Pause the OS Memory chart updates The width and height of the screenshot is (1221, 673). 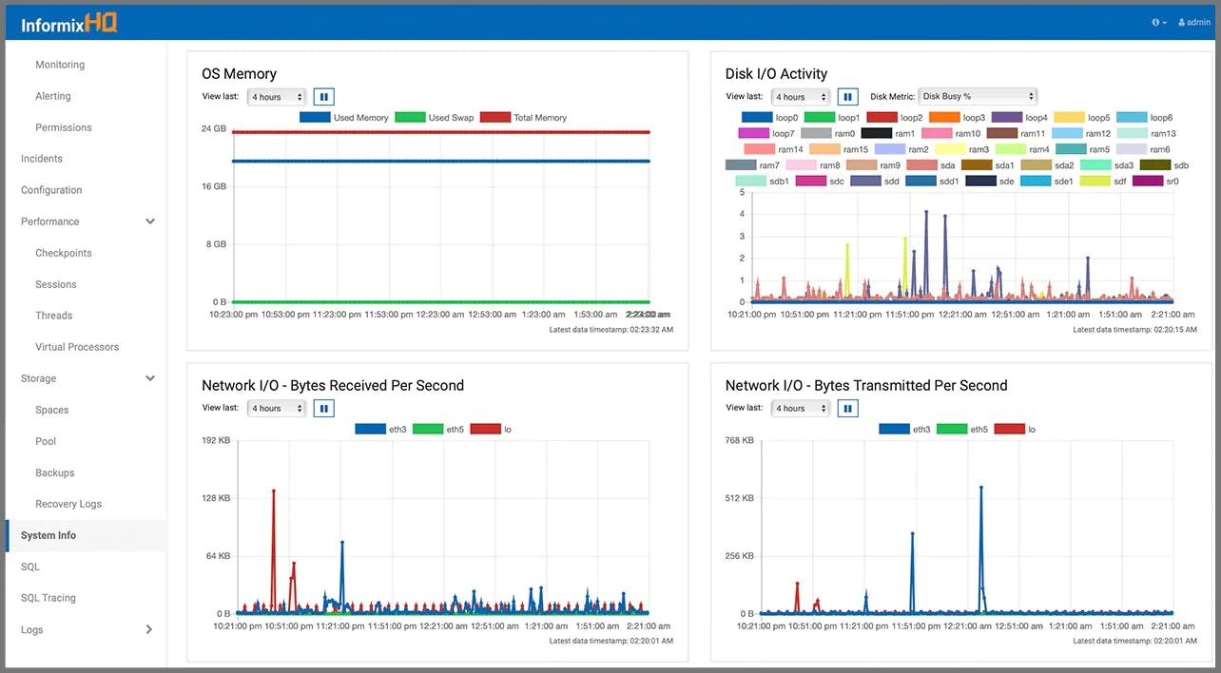(x=322, y=96)
